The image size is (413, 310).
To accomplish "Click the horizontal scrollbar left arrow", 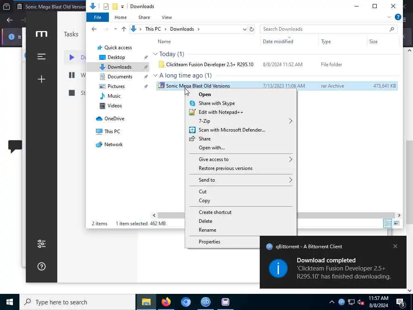I will [x=154, y=216].
